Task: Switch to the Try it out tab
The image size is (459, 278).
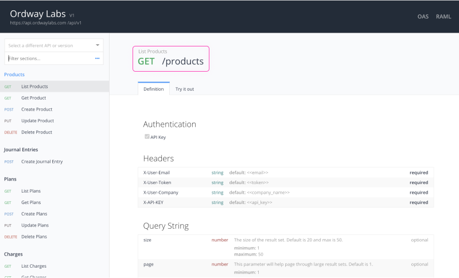Action: coord(184,89)
